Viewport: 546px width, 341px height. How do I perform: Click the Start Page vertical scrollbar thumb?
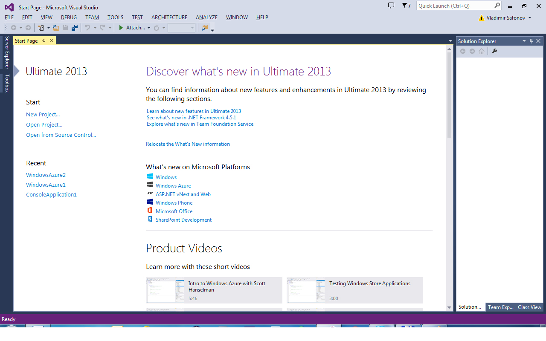pos(449,95)
